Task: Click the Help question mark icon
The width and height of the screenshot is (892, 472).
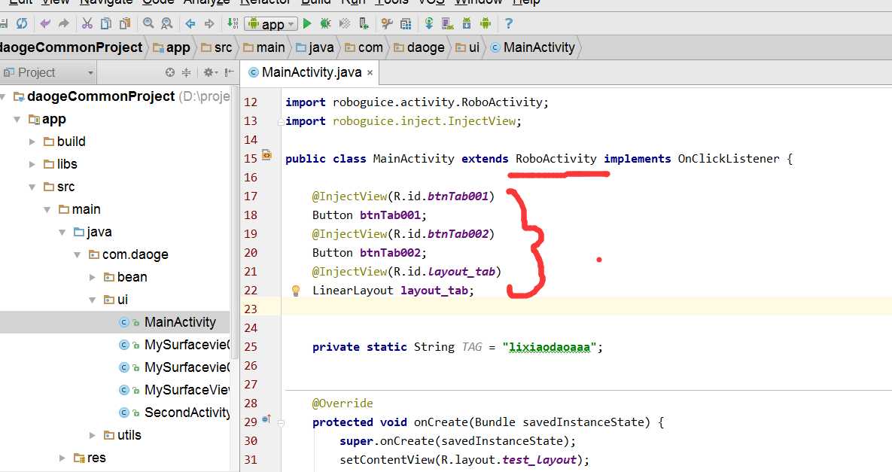Action: point(509,23)
